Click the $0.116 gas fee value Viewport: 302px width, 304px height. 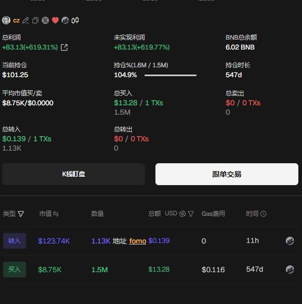pos(213,270)
